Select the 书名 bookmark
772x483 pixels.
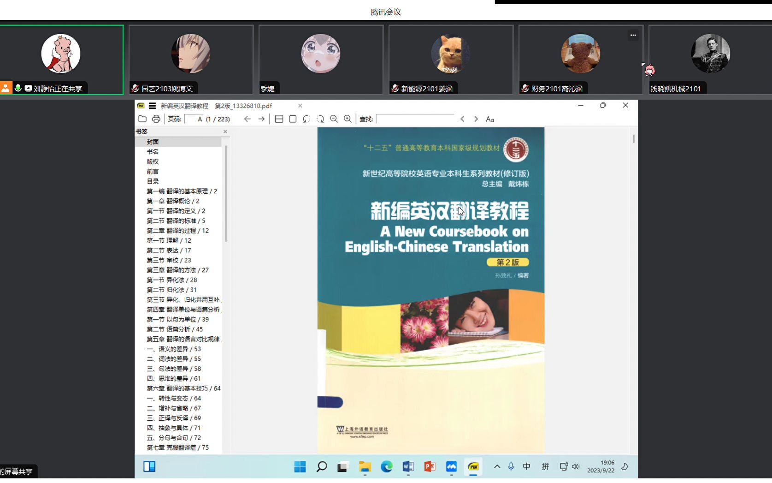(x=153, y=152)
